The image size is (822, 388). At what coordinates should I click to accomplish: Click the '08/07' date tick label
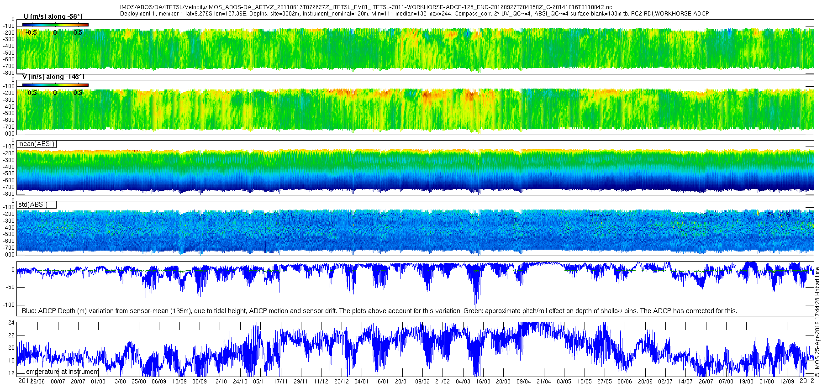coord(58,382)
